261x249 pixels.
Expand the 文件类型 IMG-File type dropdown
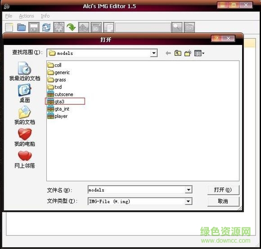coord(188,201)
